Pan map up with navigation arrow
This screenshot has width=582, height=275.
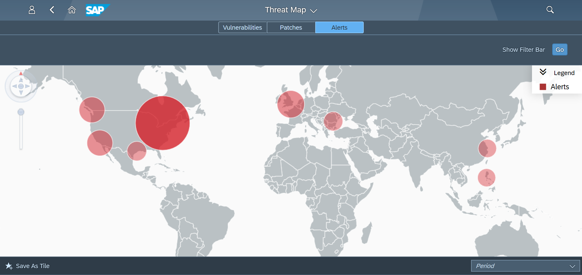pos(21,80)
